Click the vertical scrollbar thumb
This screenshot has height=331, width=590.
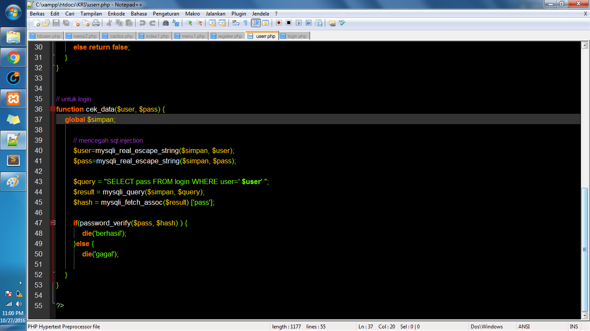tap(585, 250)
